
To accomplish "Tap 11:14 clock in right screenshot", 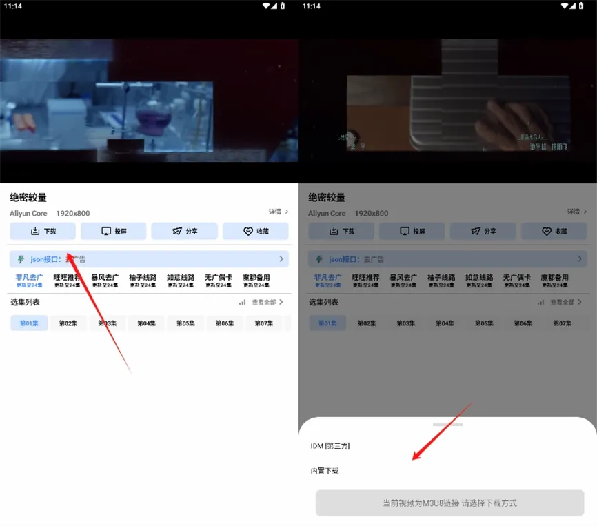I will 312,6.
